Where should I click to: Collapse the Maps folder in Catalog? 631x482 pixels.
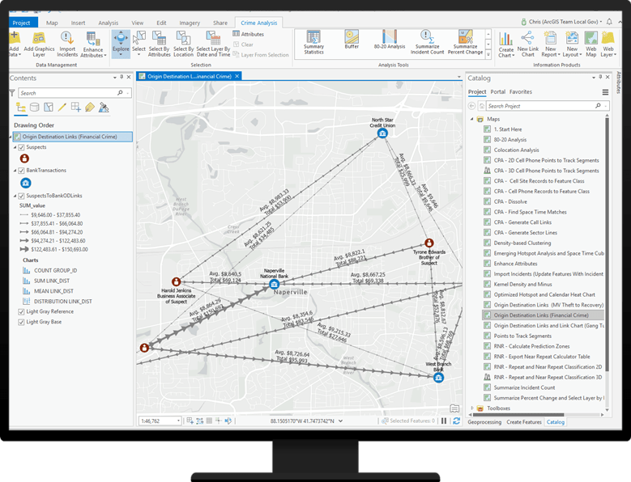point(471,120)
